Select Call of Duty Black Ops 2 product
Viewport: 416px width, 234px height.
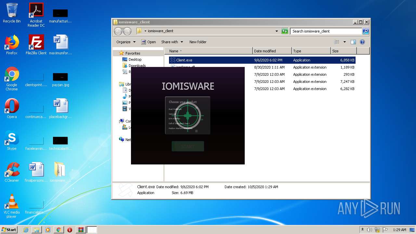tap(179, 123)
